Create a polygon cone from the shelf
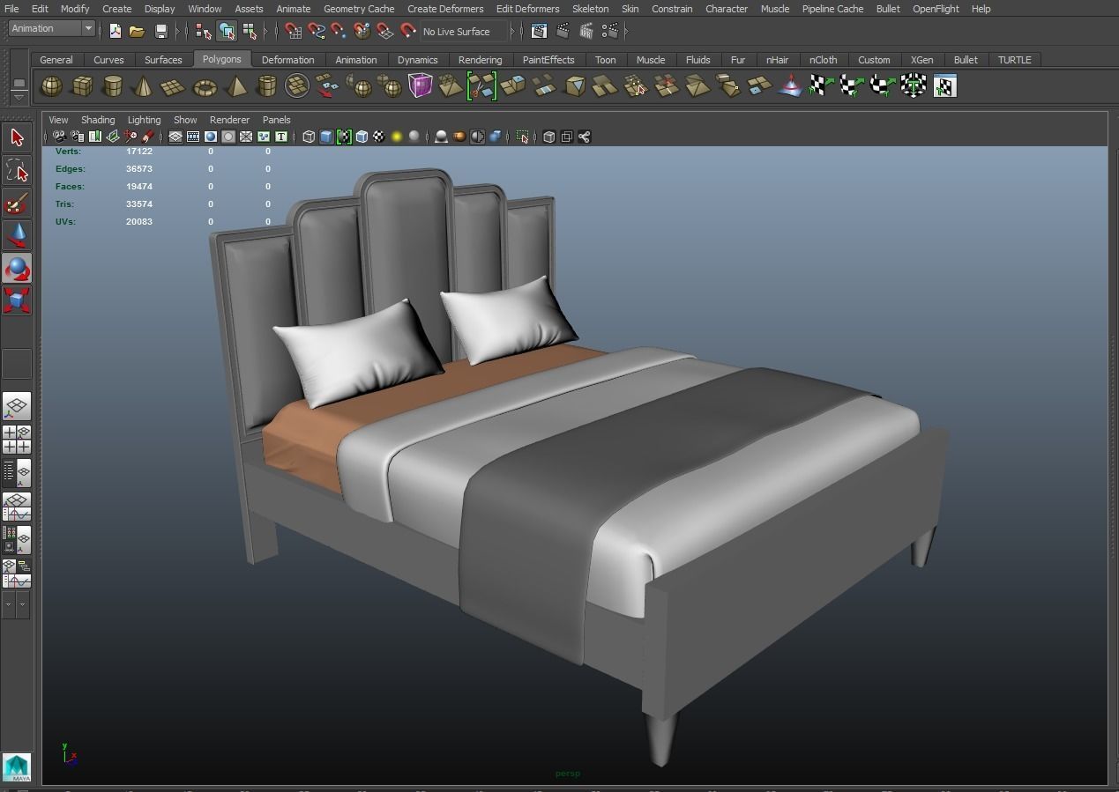Image resolution: width=1119 pixels, height=792 pixels. click(x=143, y=86)
